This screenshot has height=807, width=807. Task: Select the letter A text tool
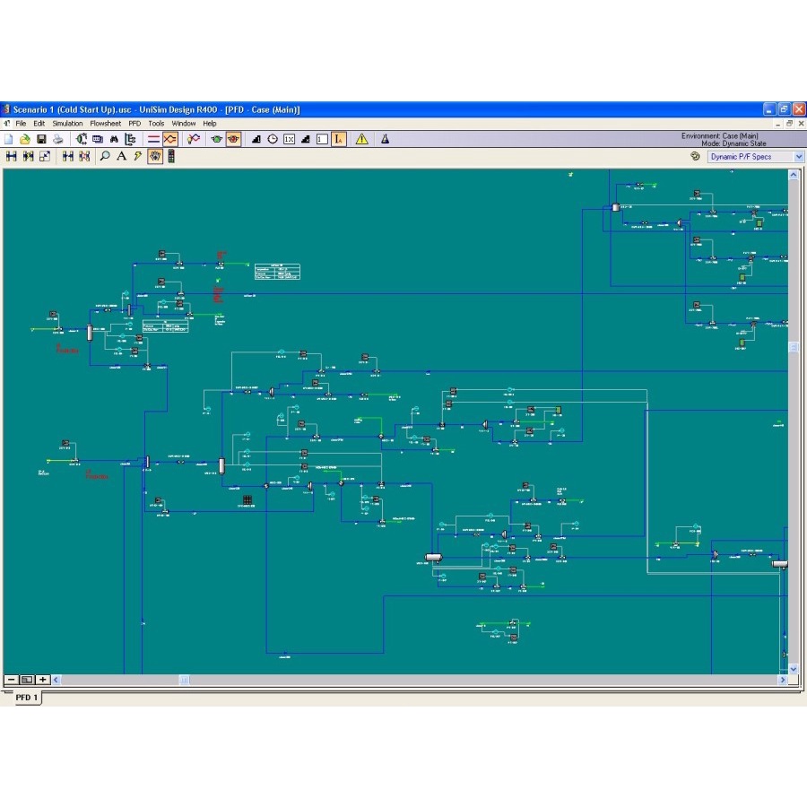point(121,156)
